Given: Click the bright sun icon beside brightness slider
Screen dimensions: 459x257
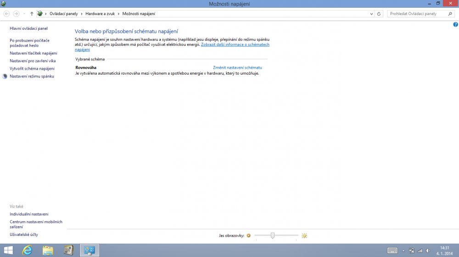Looking at the screenshot, I should 304,235.
